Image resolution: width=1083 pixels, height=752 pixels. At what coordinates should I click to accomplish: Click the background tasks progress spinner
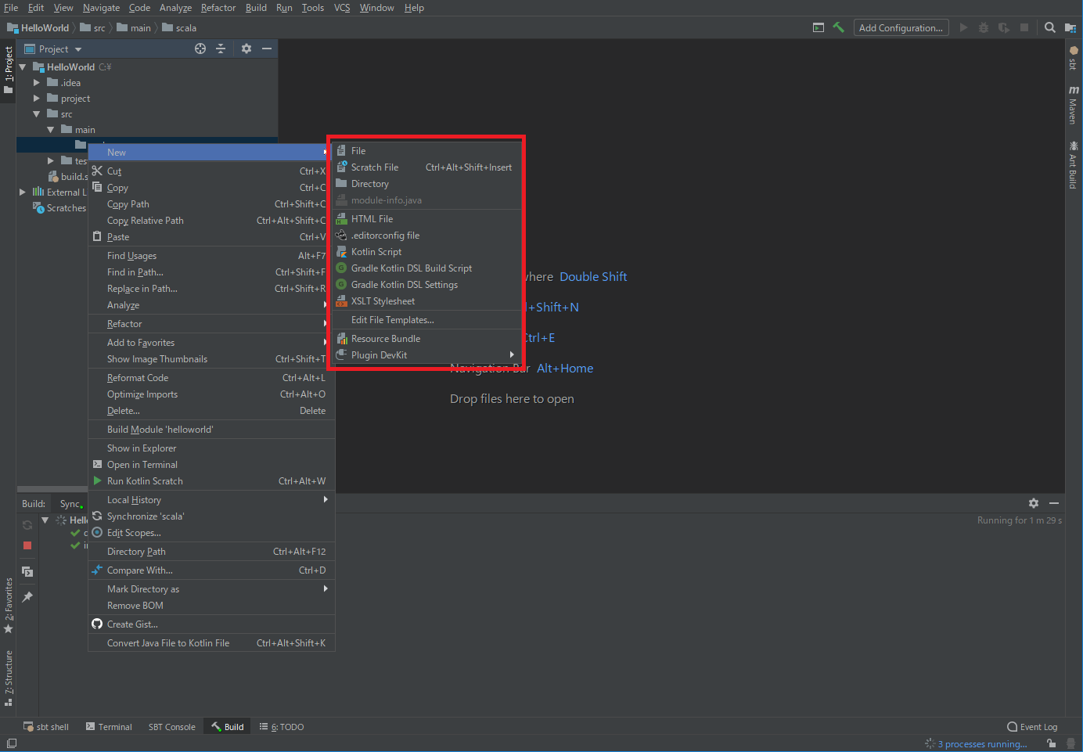click(930, 743)
